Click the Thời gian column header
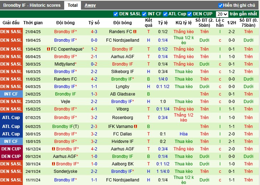The image size is (260, 185). [x=33, y=23]
